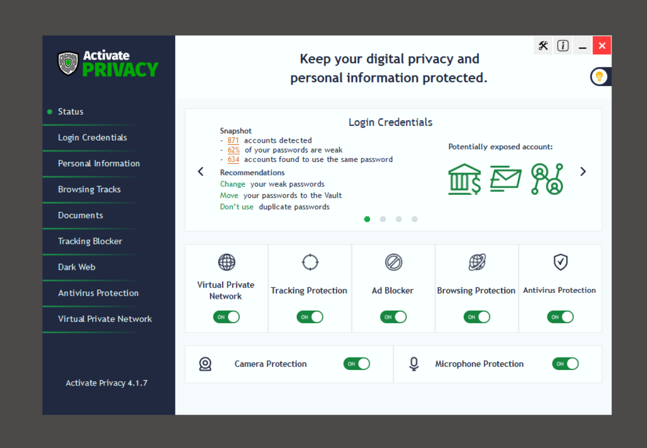The height and width of the screenshot is (448, 647).
Task: Click the info icon in title bar
Action: coord(563,46)
